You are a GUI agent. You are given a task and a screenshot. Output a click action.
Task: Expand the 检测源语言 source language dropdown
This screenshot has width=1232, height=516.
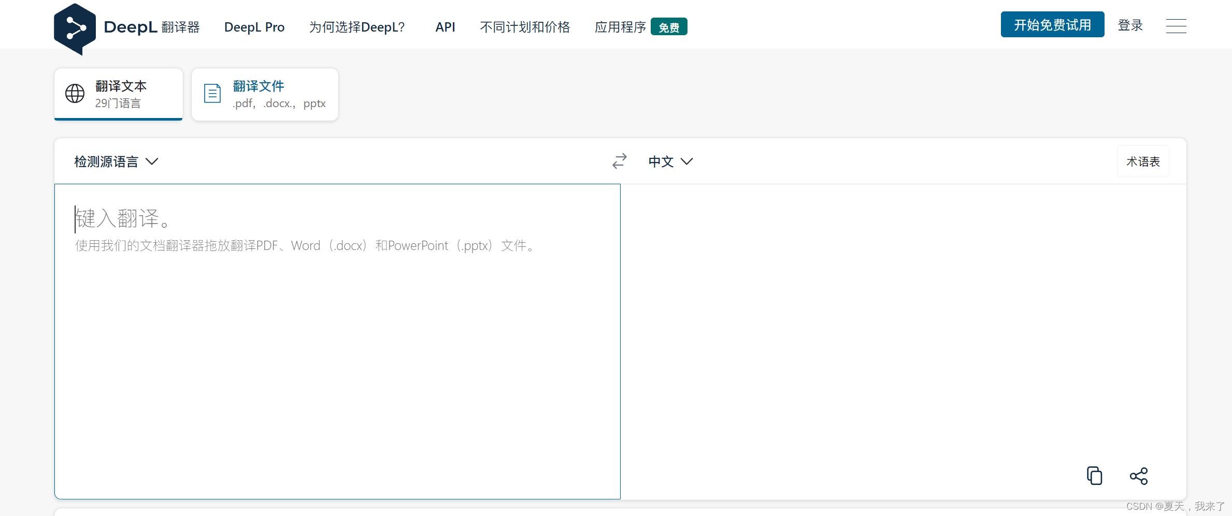point(116,161)
